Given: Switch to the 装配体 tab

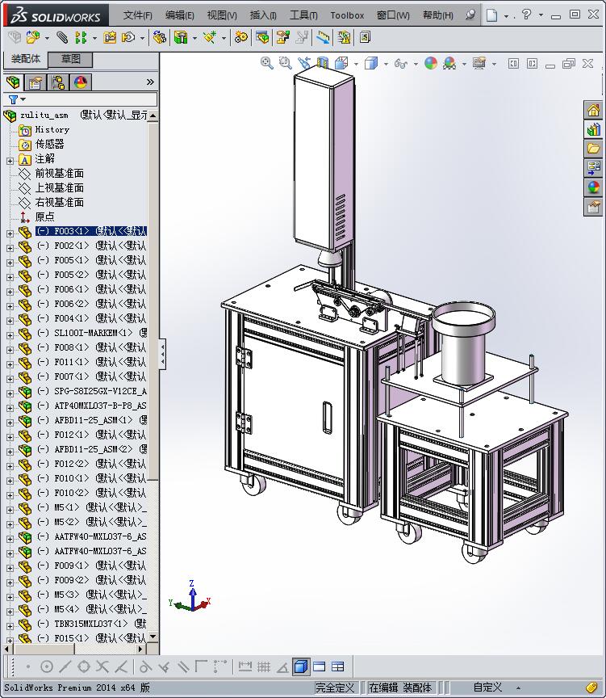Looking at the screenshot, I should [25, 59].
